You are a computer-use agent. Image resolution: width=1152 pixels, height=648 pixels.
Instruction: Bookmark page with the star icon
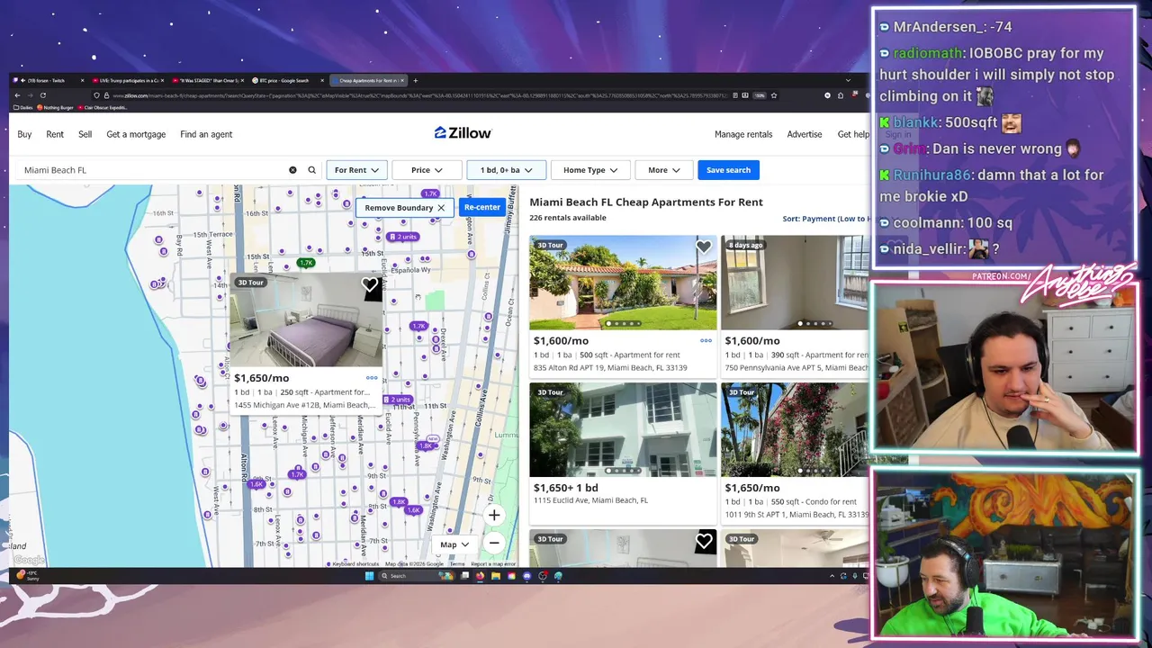[773, 95]
